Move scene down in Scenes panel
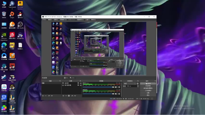 (52, 96)
